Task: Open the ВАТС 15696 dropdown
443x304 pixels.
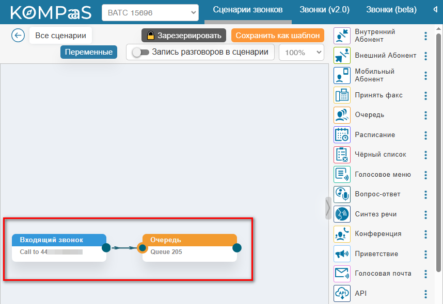Action: pos(150,13)
